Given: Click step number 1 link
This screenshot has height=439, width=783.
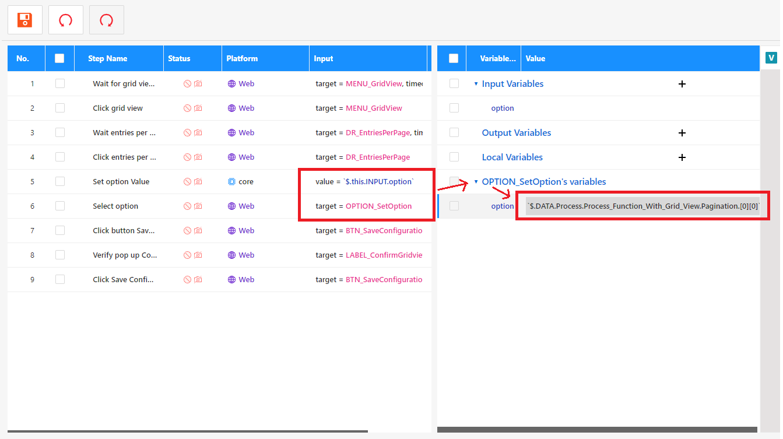Looking at the screenshot, I should pyautogui.click(x=32, y=84).
